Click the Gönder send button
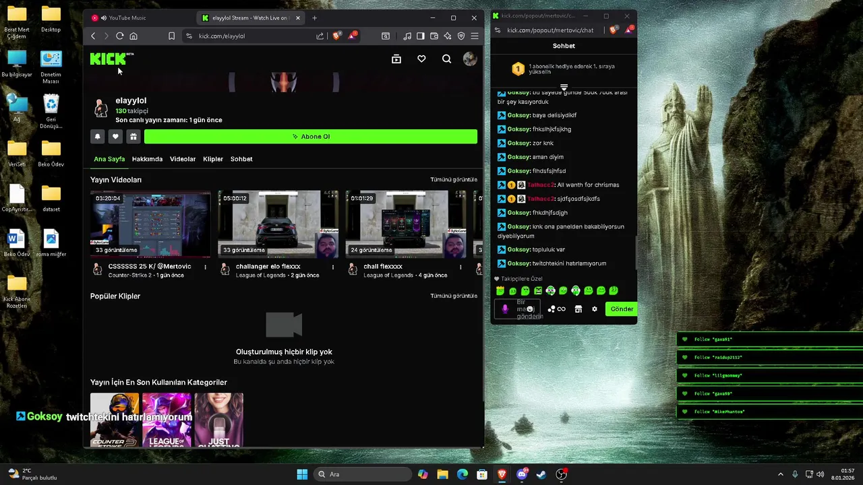 pos(621,309)
